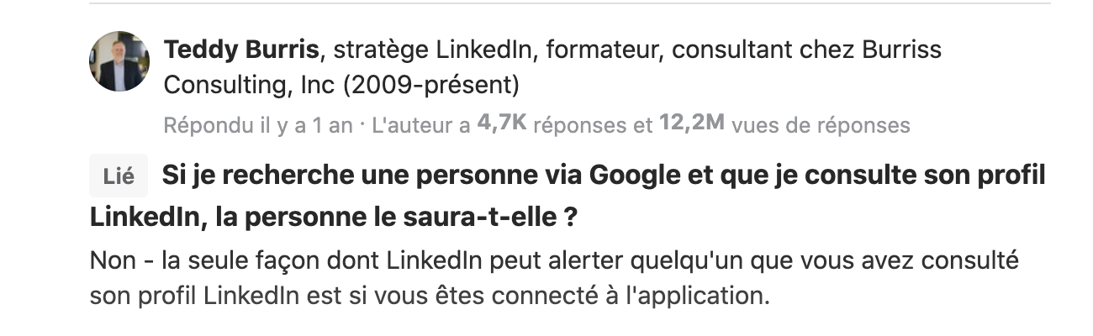Click answer line "son profil LinkedIn est si vous"
The height and width of the screenshot is (336, 1093).
click(429, 297)
